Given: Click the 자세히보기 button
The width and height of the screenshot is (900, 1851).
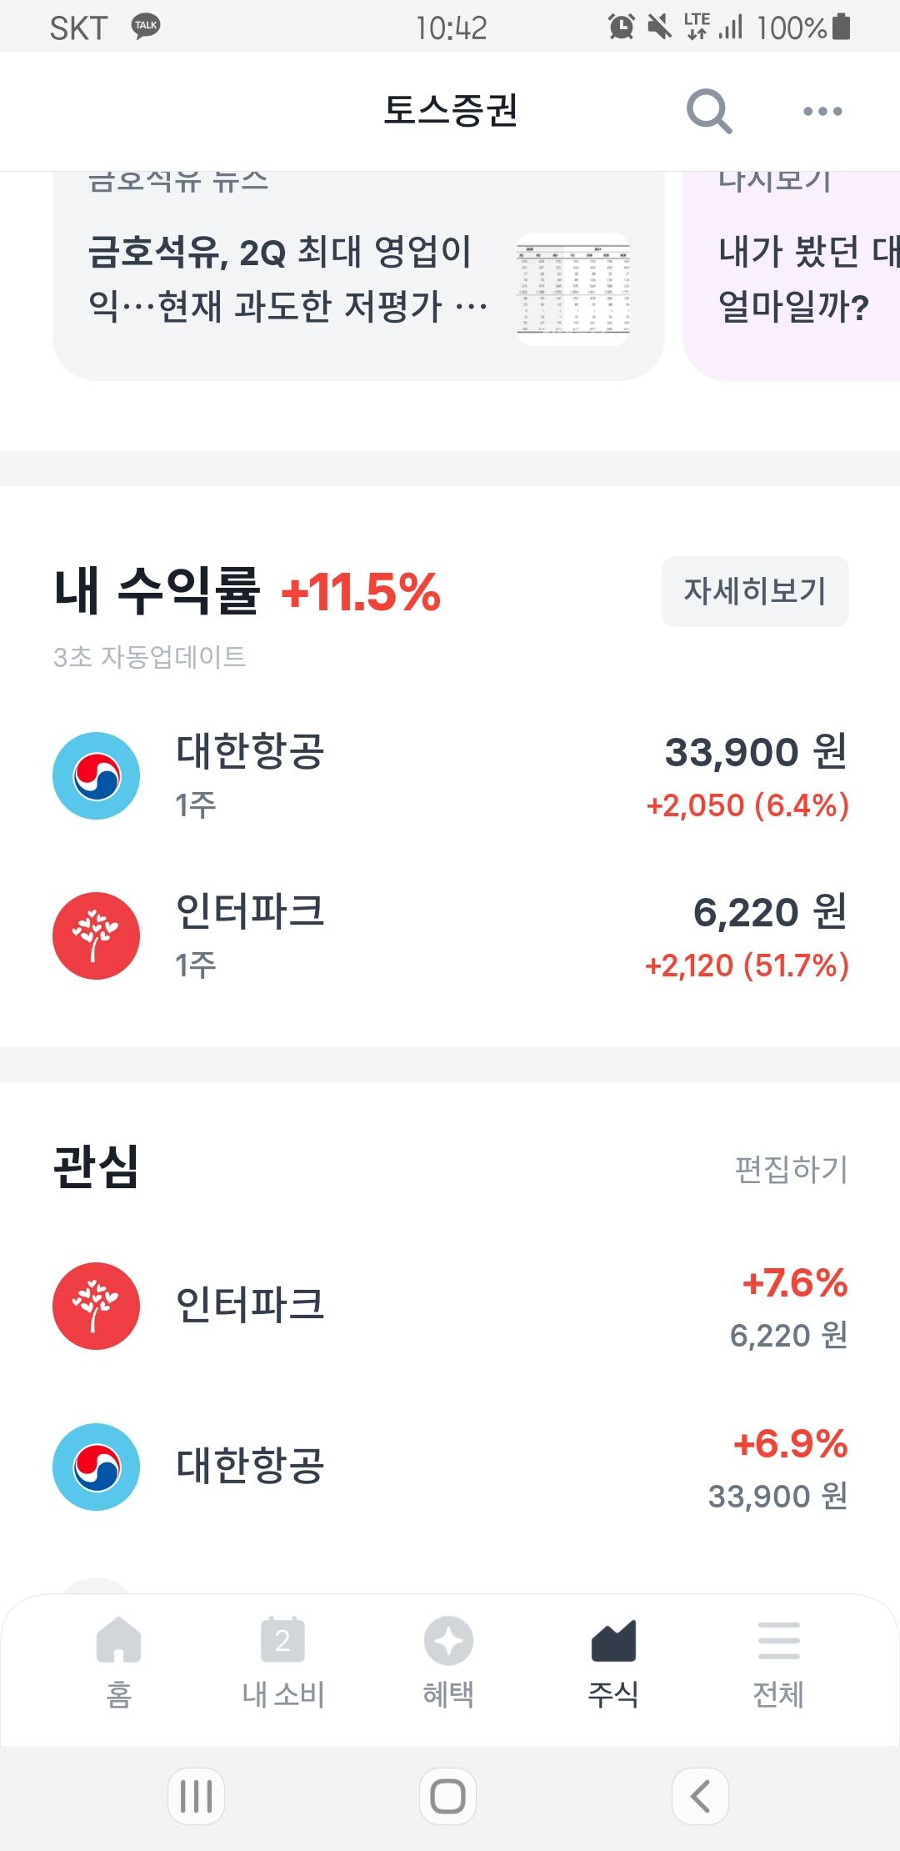Looking at the screenshot, I should [x=755, y=591].
